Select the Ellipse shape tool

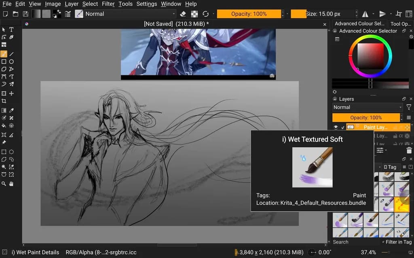coord(11,62)
